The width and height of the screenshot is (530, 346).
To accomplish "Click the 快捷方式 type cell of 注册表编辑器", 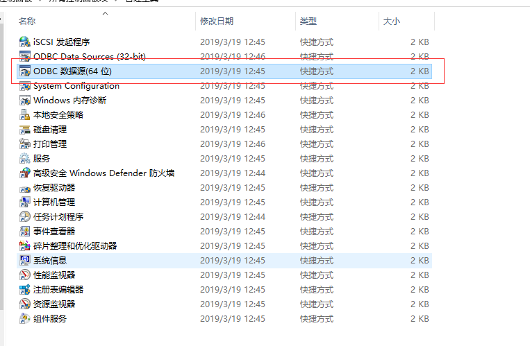I will point(317,289).
